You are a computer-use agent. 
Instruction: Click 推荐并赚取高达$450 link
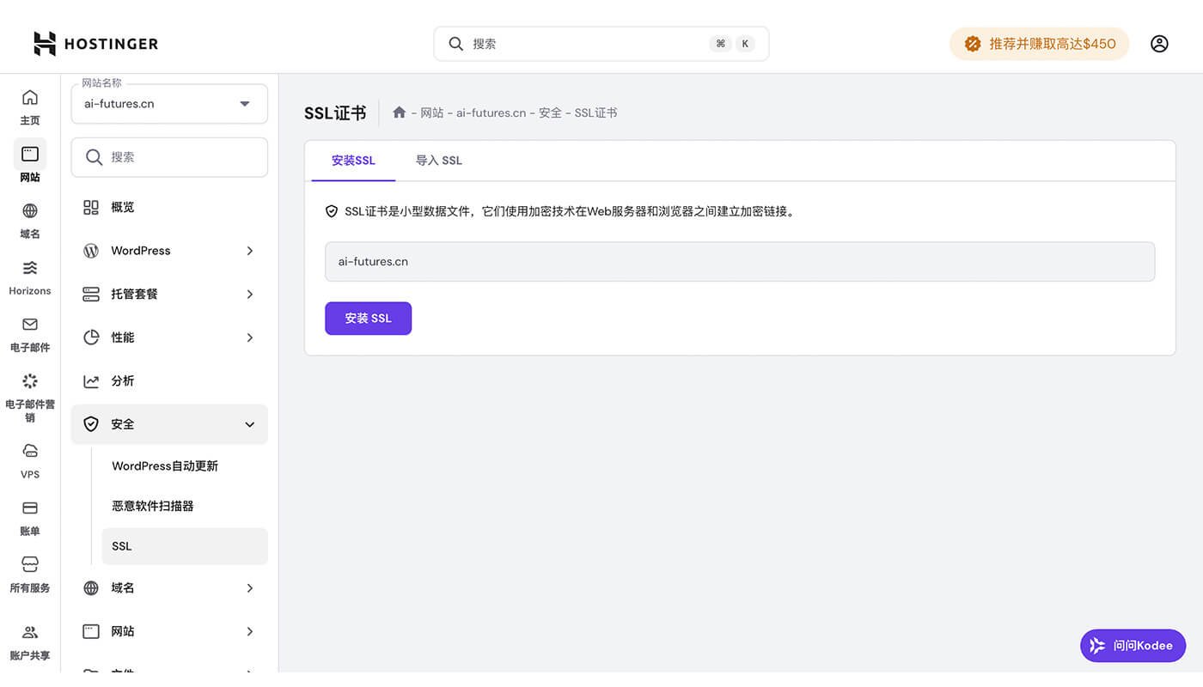click(1039, 43)
